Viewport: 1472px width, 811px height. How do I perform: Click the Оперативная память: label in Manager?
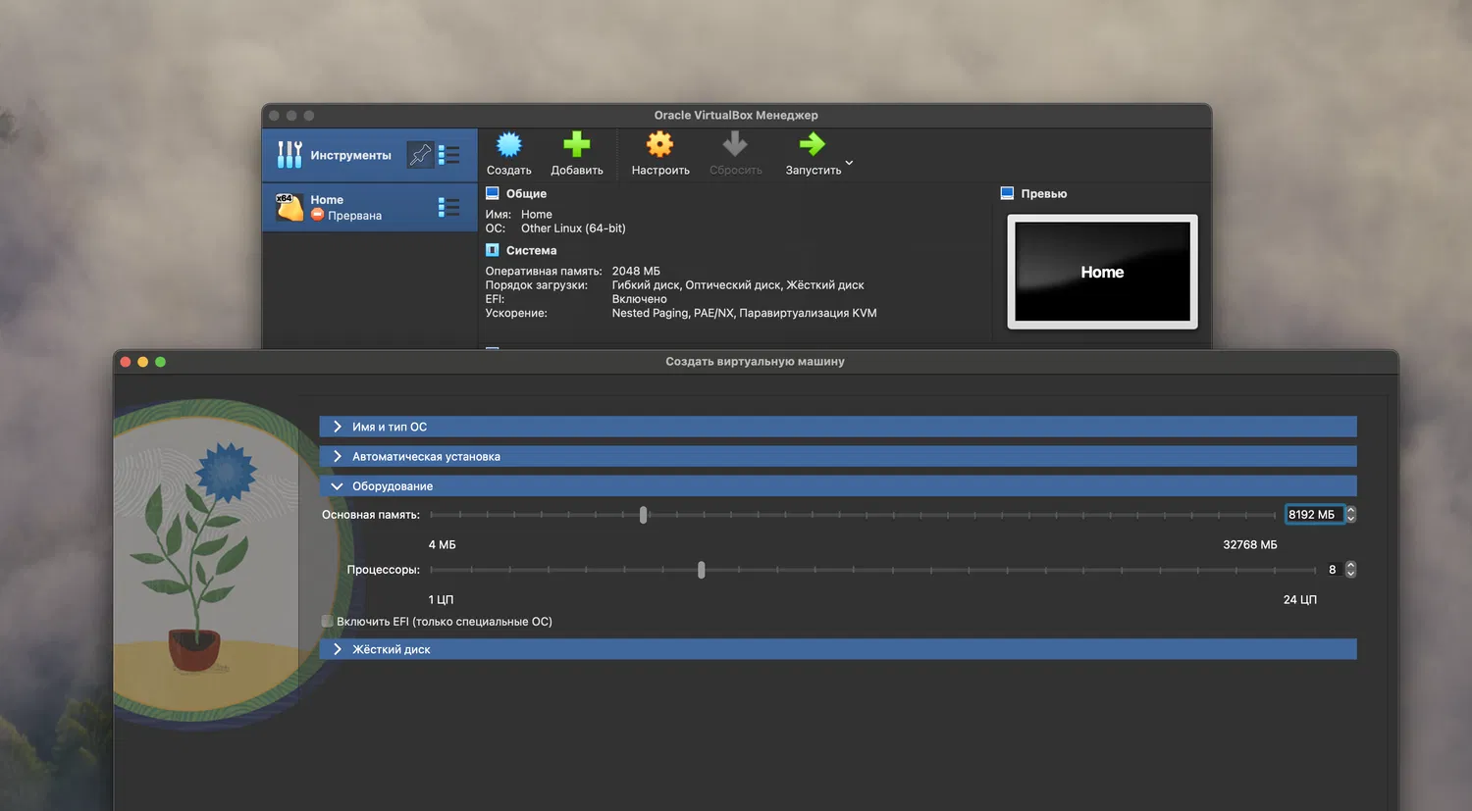tap(544, 271)
